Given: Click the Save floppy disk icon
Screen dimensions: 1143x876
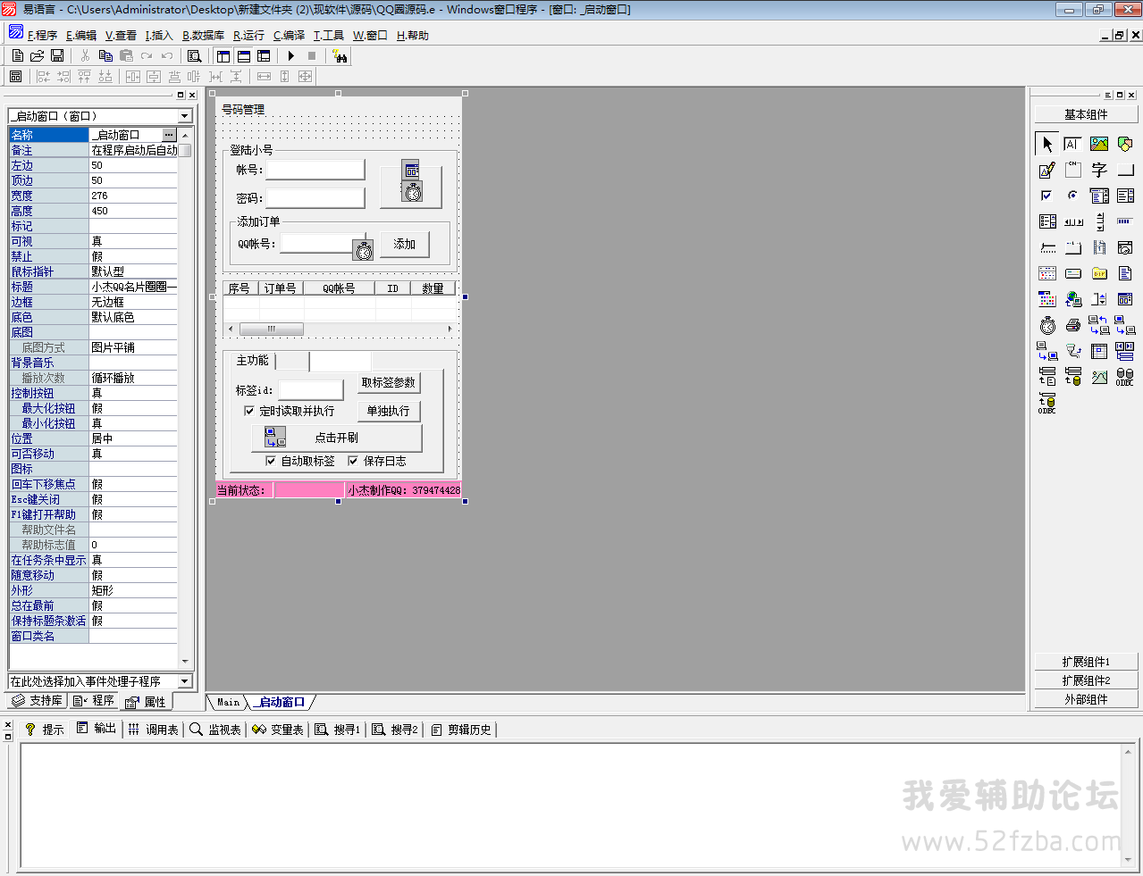Looking at the screenshot, I should tap(57, 55).
